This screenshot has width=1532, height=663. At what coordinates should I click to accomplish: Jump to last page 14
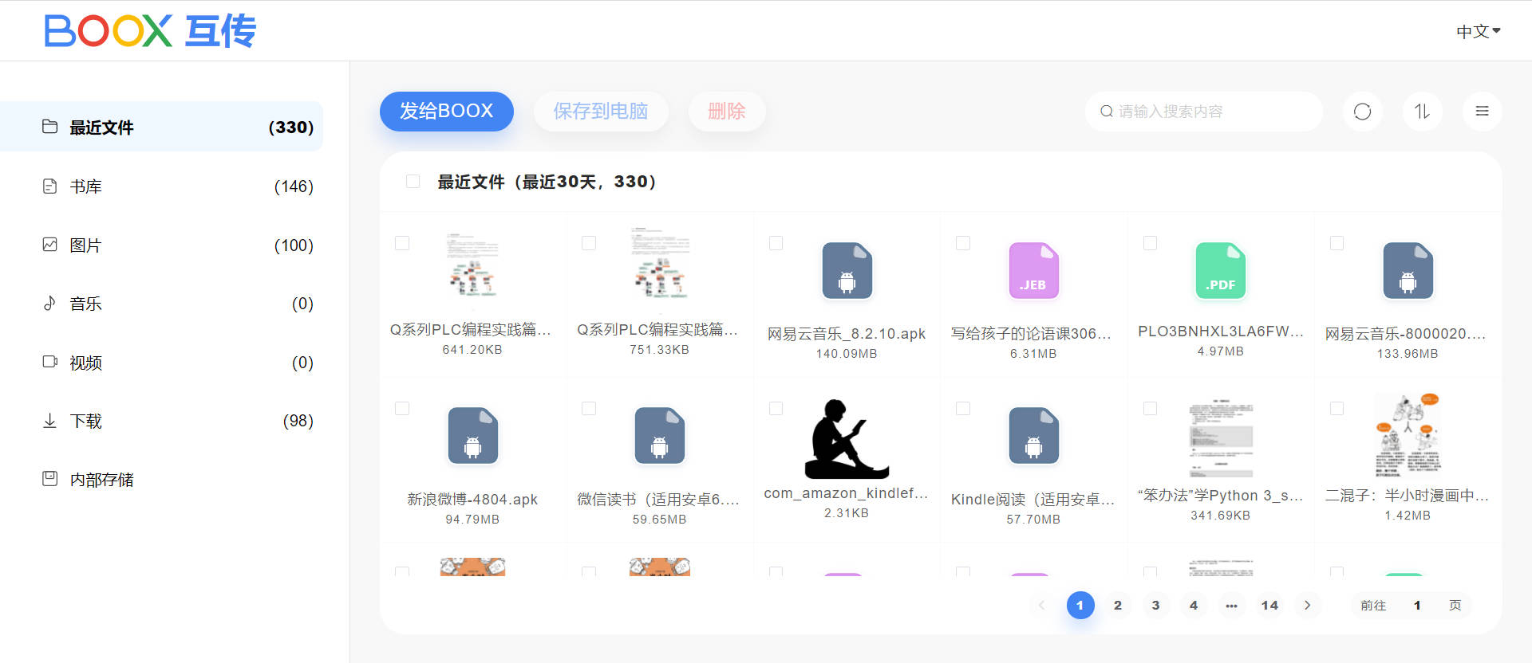pyautogui.click(x=1269, y=606)
